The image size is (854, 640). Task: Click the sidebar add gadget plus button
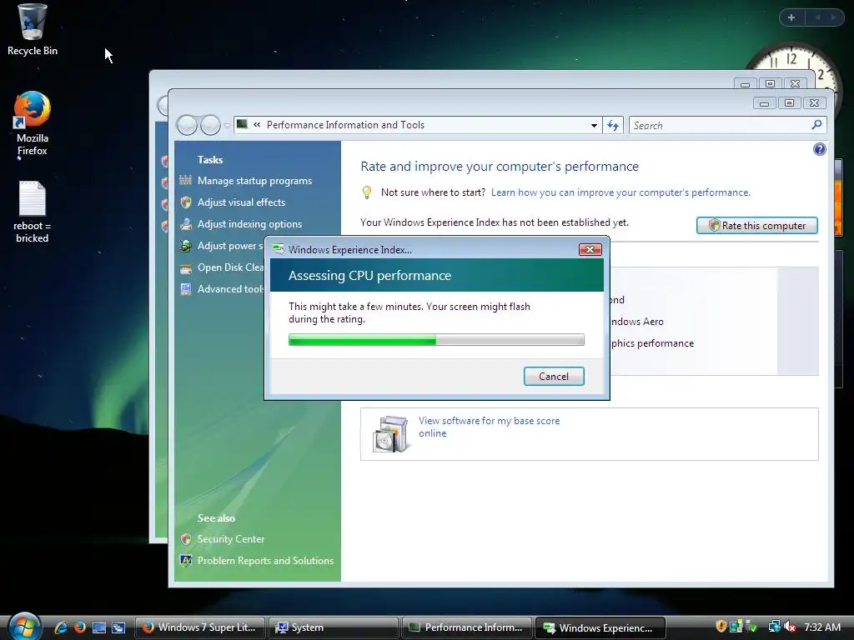pos(791,17)
